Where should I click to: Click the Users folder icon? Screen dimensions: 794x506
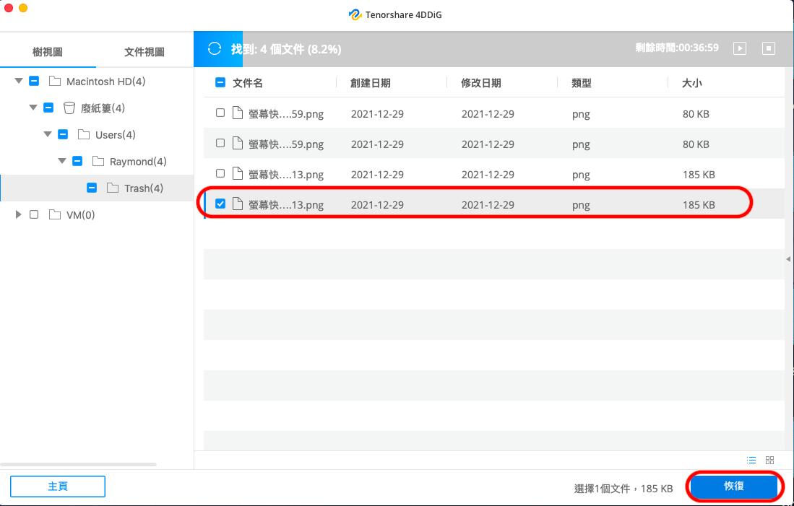coord(84,134)
